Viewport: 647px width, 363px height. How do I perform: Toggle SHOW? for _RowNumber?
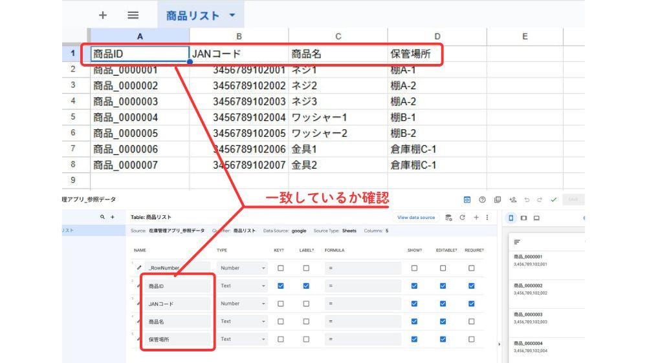(x=414, y=268)
